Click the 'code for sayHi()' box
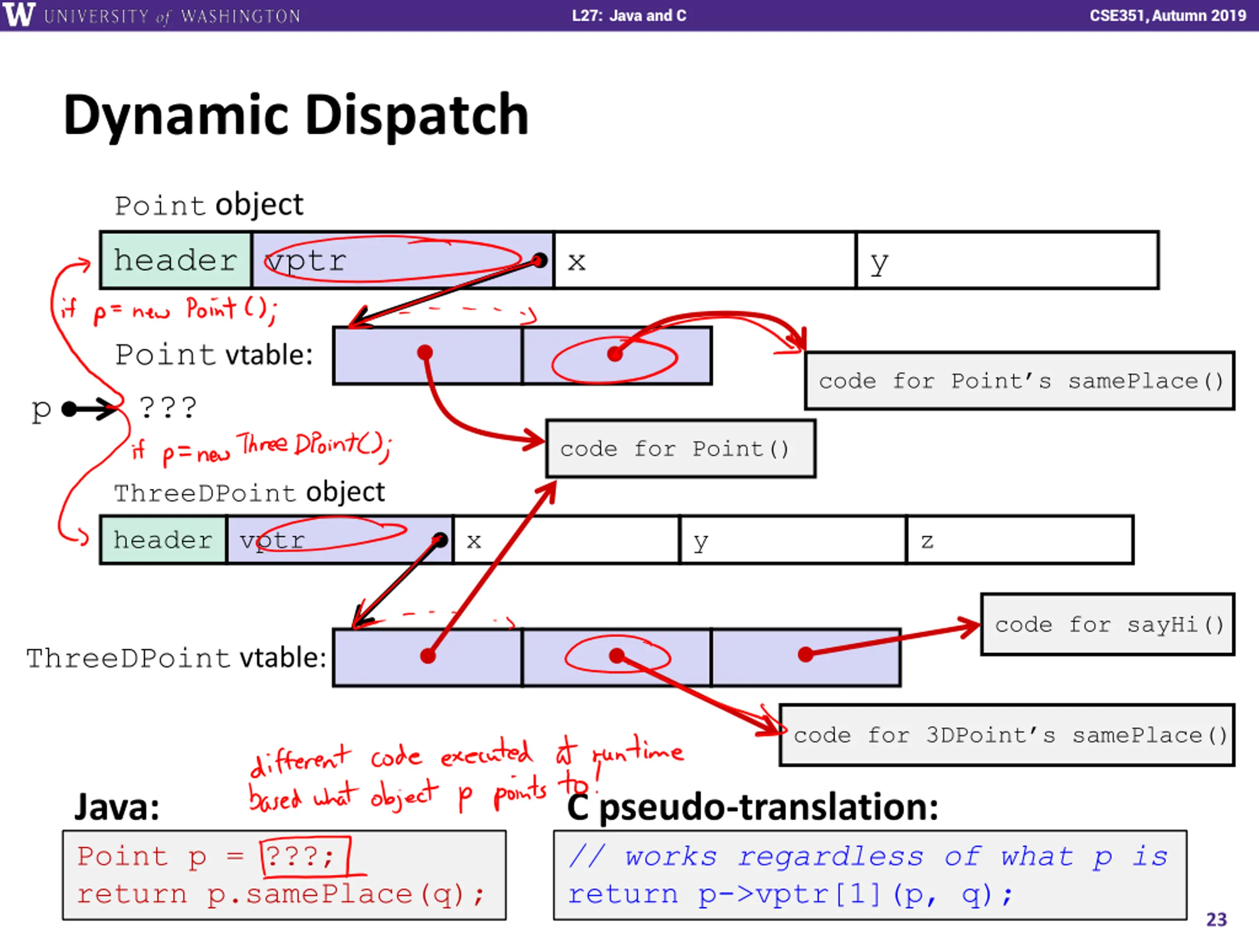 1108,624
